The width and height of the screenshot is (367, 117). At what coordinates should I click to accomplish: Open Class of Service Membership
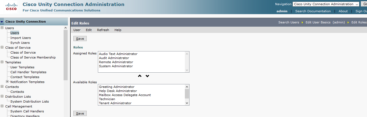[33, 57]
